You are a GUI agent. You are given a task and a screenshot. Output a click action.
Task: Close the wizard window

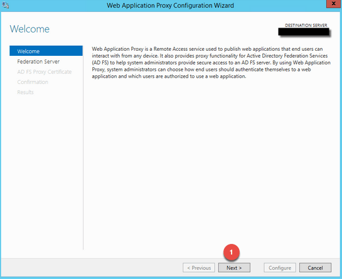click(x=334, y=4)
